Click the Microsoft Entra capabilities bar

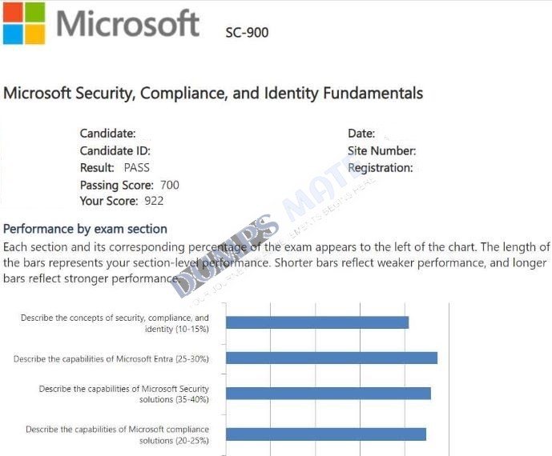(332, 358)
